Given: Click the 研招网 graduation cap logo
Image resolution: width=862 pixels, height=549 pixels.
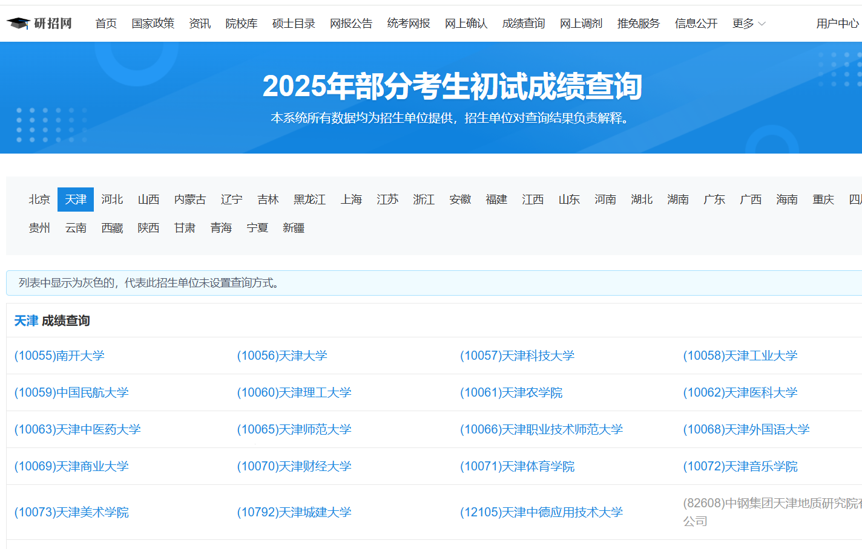Looking at the screenshot, I should pyautogui.click(x=39, y=23).
